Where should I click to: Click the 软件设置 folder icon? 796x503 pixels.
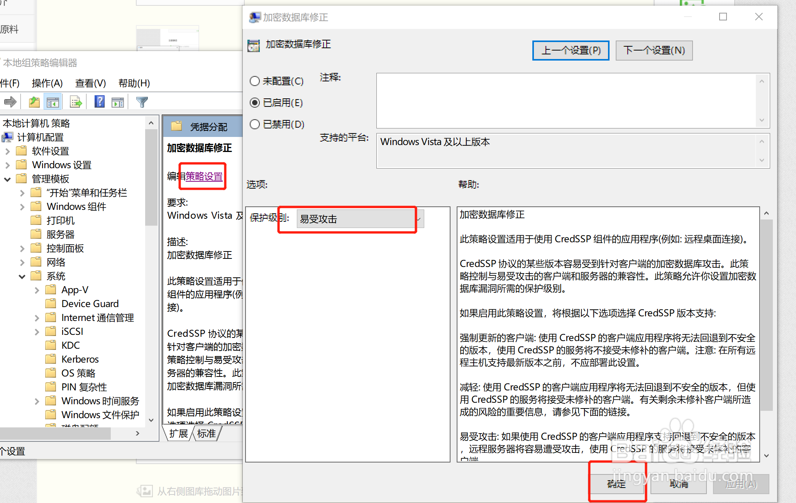pos(22,151)
